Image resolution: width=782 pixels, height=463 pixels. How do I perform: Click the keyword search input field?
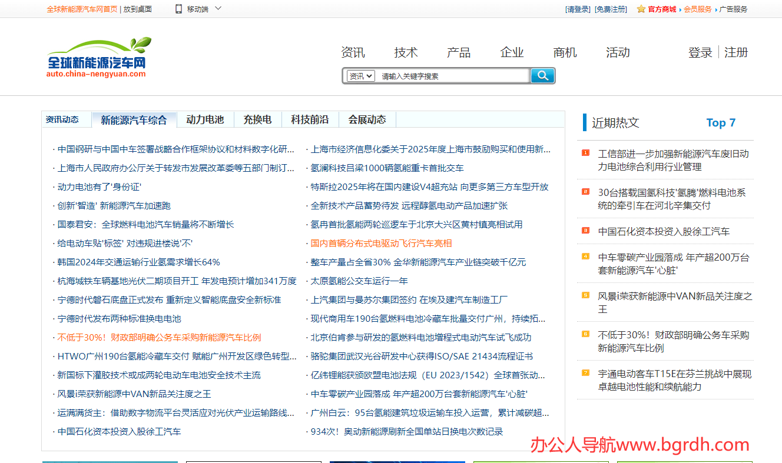tap(452, 76)
